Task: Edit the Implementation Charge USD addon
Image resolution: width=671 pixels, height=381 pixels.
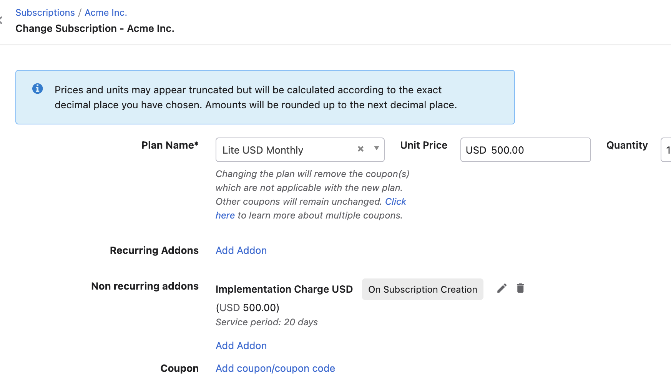Action: [x=502, y=288]
